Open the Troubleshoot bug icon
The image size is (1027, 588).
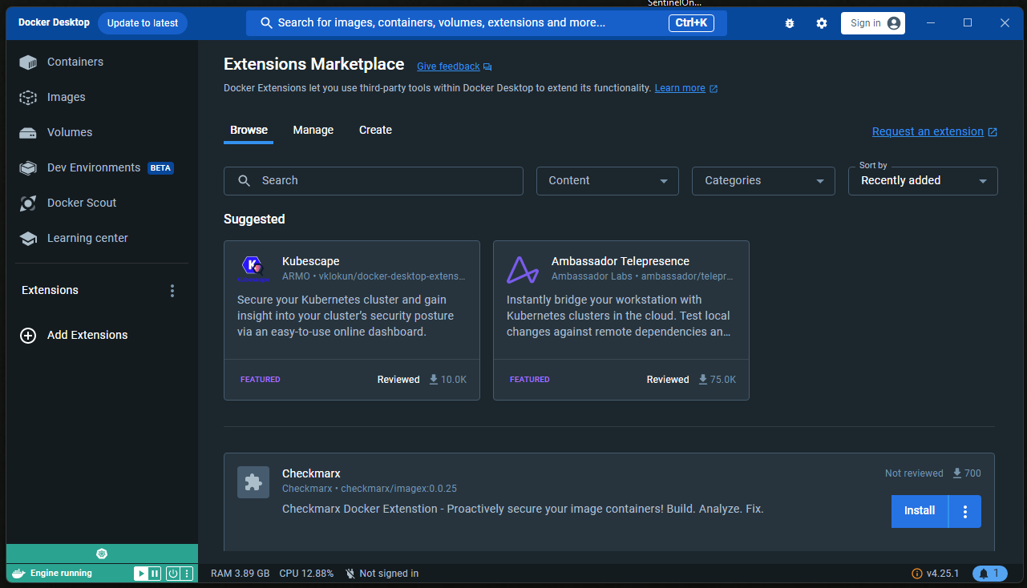[x=790, y=23]
